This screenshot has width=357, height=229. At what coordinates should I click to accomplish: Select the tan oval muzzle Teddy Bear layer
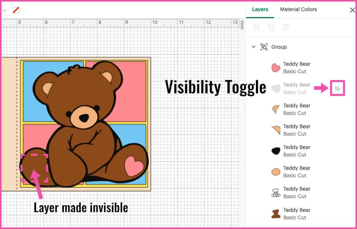[x=301, y=172]
